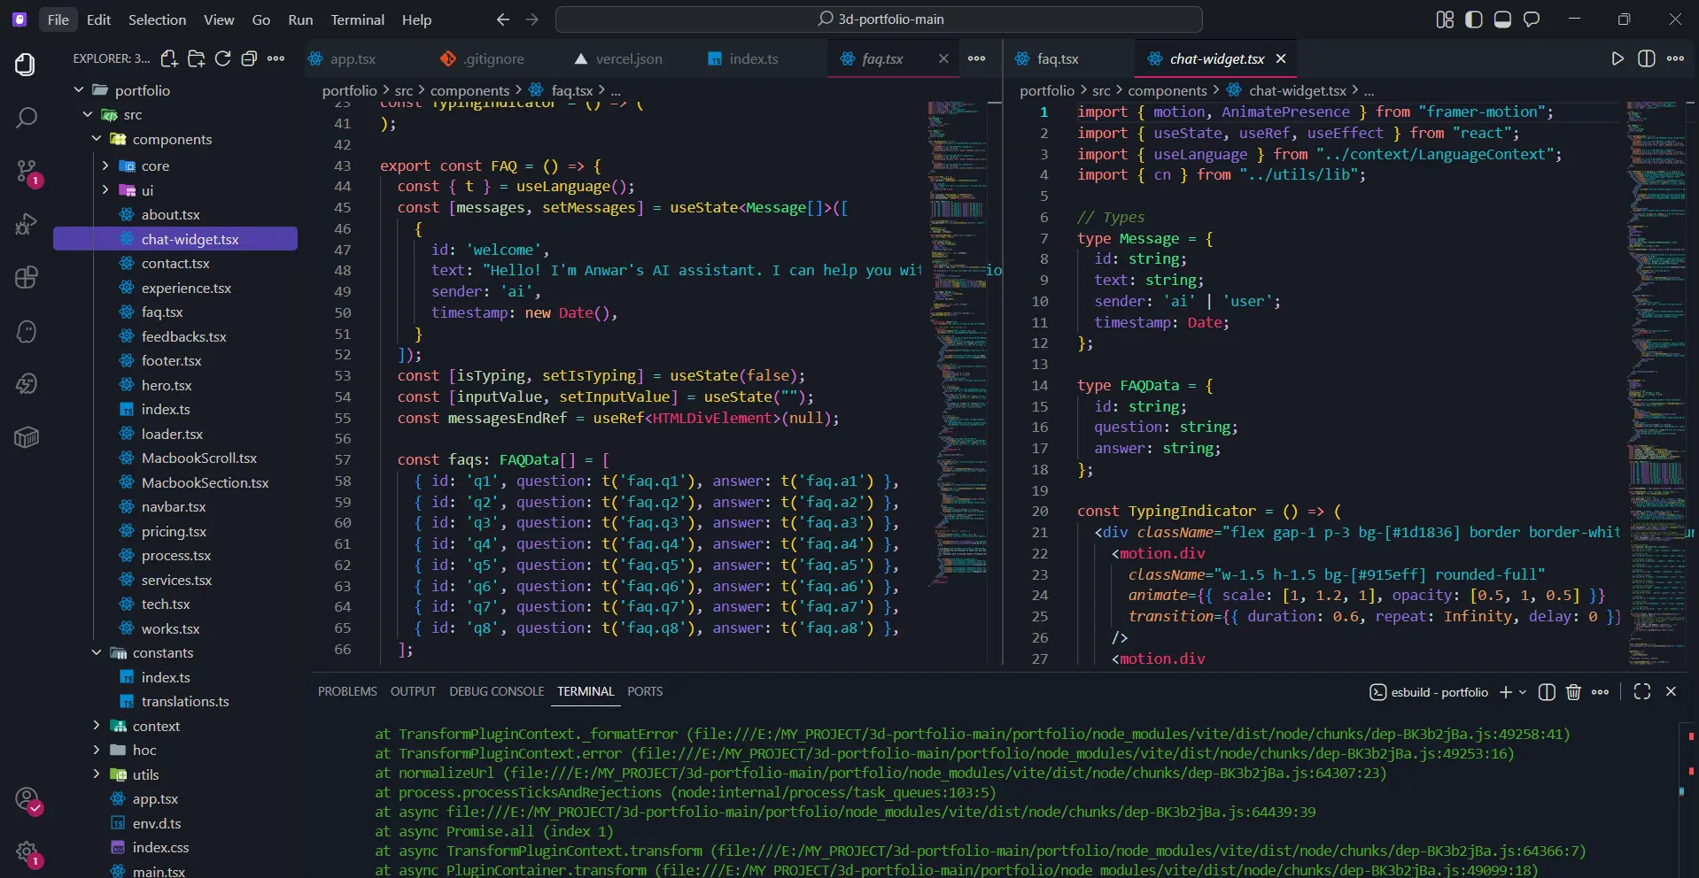Go forward in navigation history
The image size is (1699, 878).
(531, 19)
